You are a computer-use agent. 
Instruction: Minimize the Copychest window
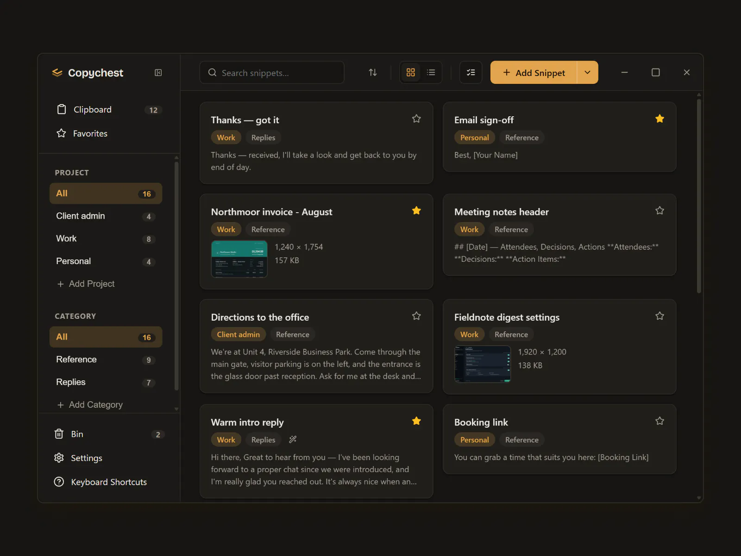[x=624, y=72]
